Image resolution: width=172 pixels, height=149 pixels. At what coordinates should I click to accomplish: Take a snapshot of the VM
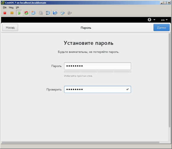tap(33, 13)
